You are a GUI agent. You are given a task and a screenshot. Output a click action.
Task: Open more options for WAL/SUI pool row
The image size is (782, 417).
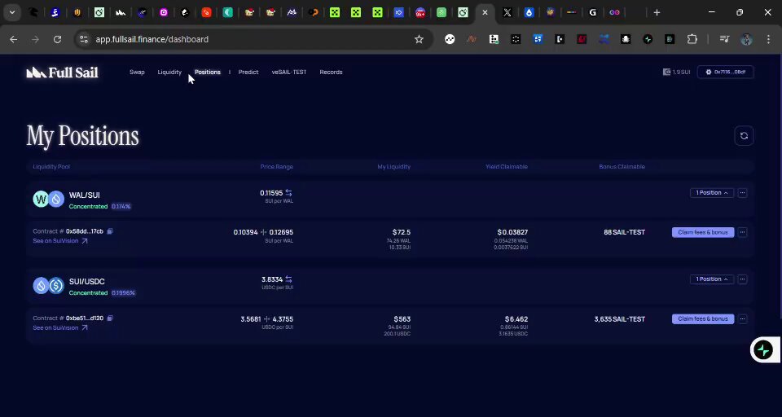[x=742, y=192]
